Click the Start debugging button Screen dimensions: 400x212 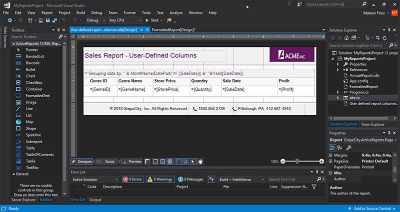click(152, 20)
